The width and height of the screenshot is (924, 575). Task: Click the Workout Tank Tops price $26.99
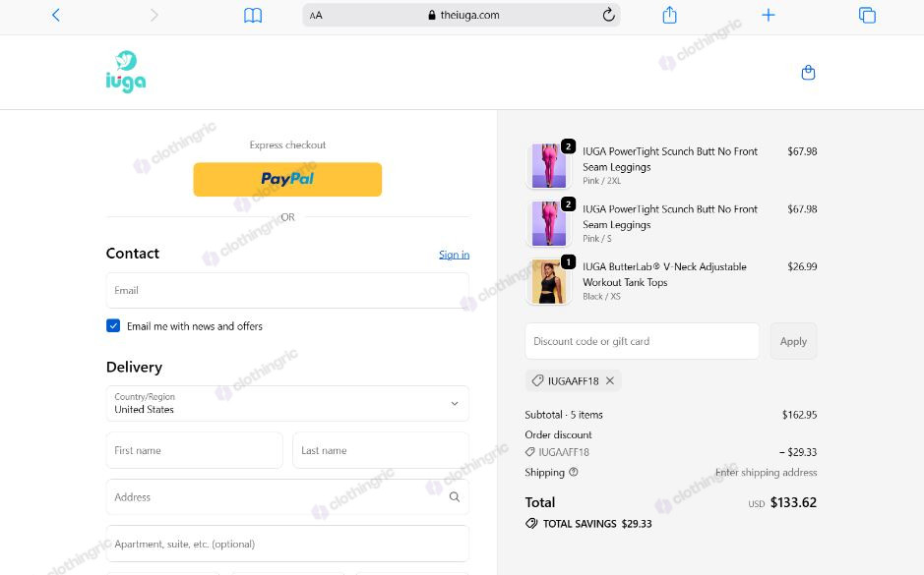click(802, 266)
